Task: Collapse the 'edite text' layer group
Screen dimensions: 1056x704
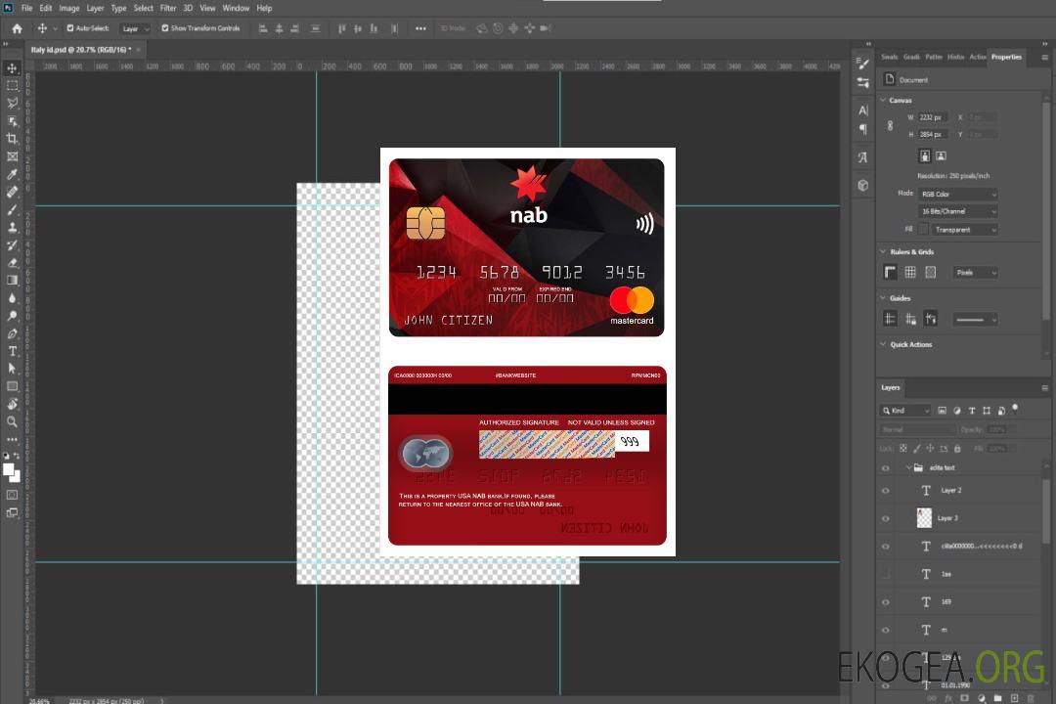Action: (x=908, y=467)
